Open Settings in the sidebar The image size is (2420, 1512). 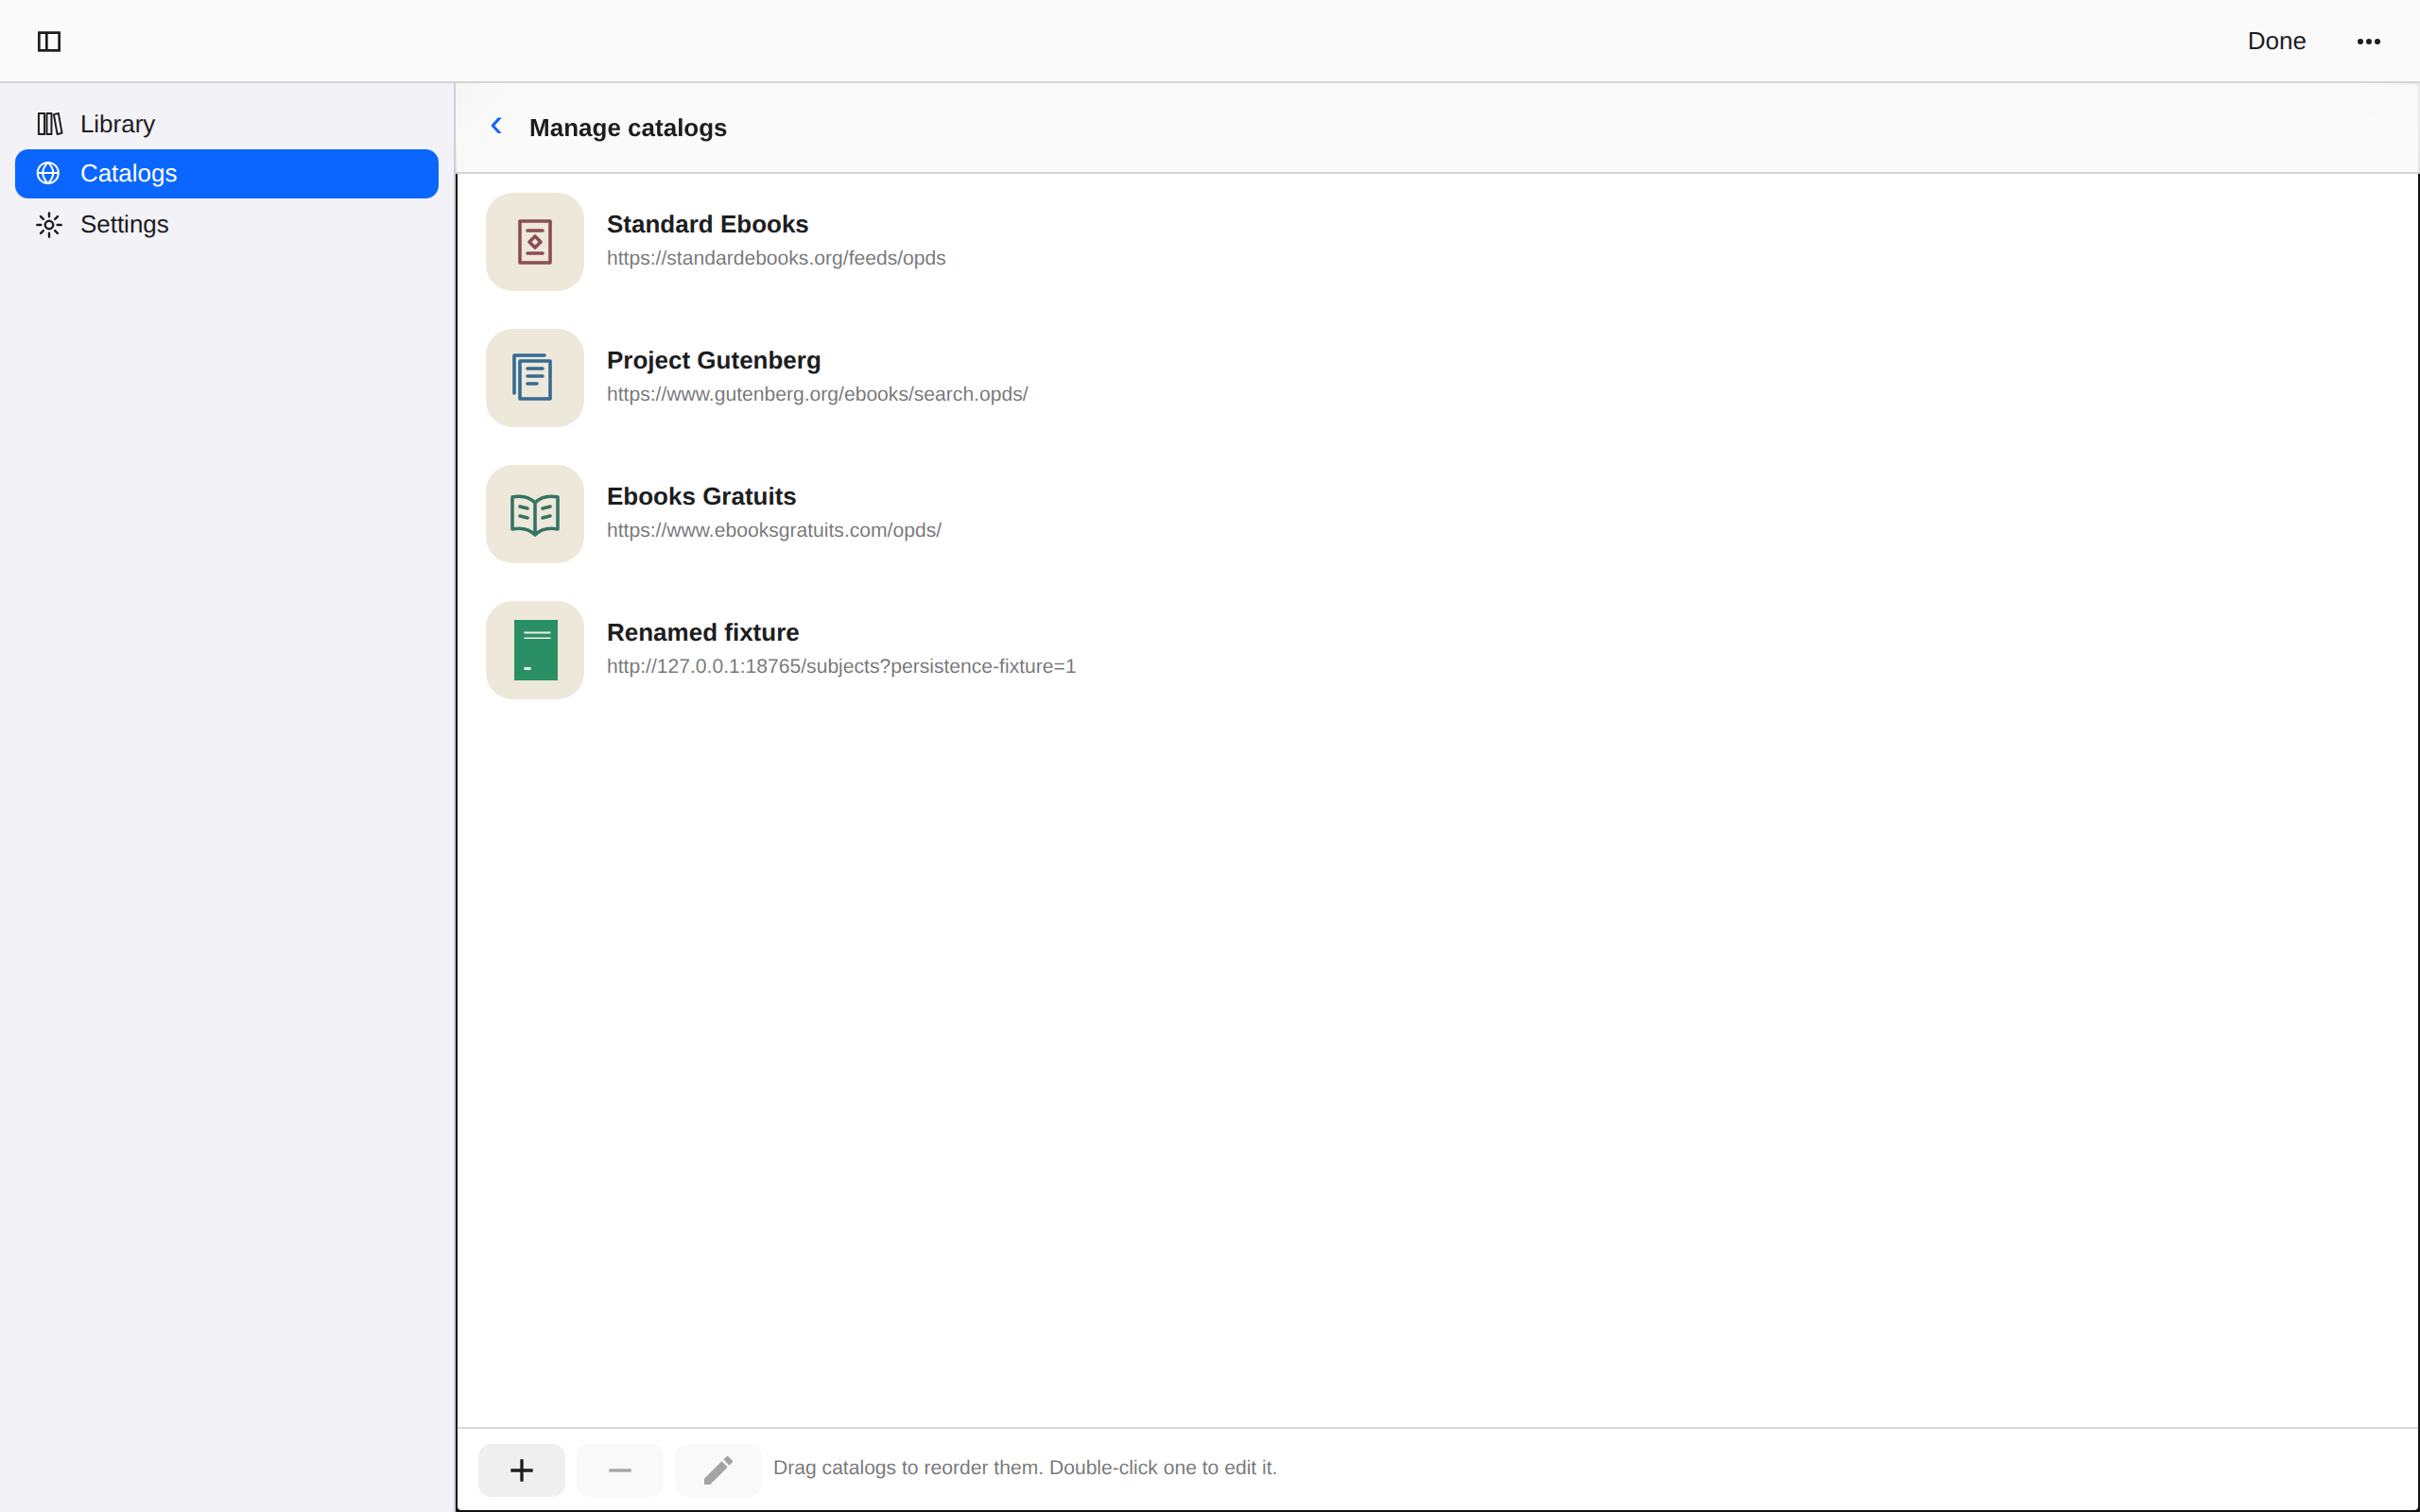(227, 224)
